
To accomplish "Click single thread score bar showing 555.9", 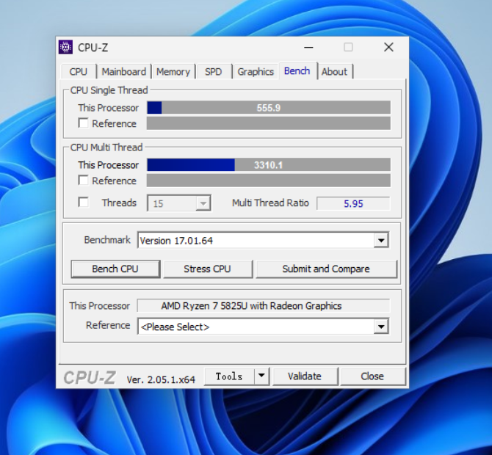I will pyautogui.click(x=269, y=108).
